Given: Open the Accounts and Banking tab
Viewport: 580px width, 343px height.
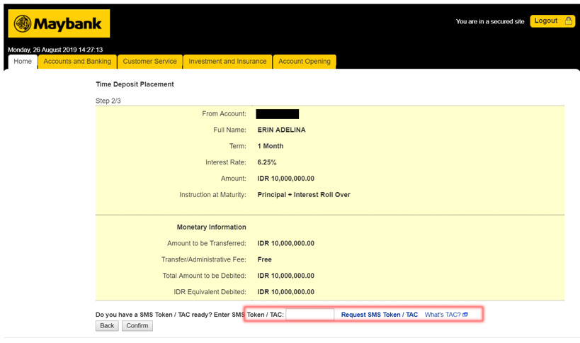Looking at the screenshot, I should 77,62.
